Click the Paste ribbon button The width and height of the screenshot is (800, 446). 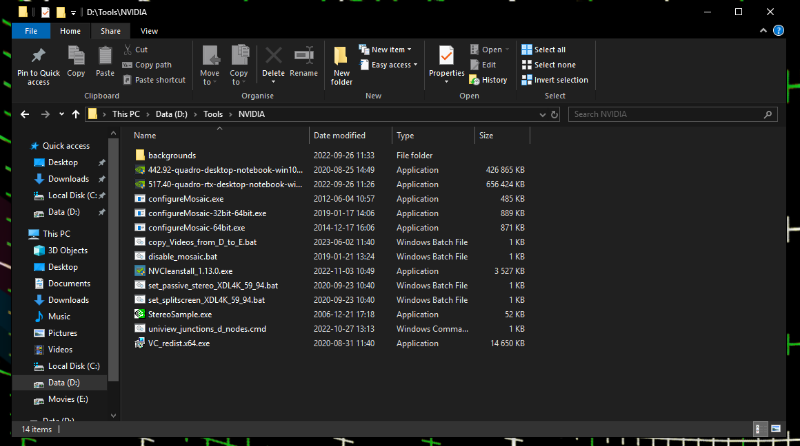point(105,62)
